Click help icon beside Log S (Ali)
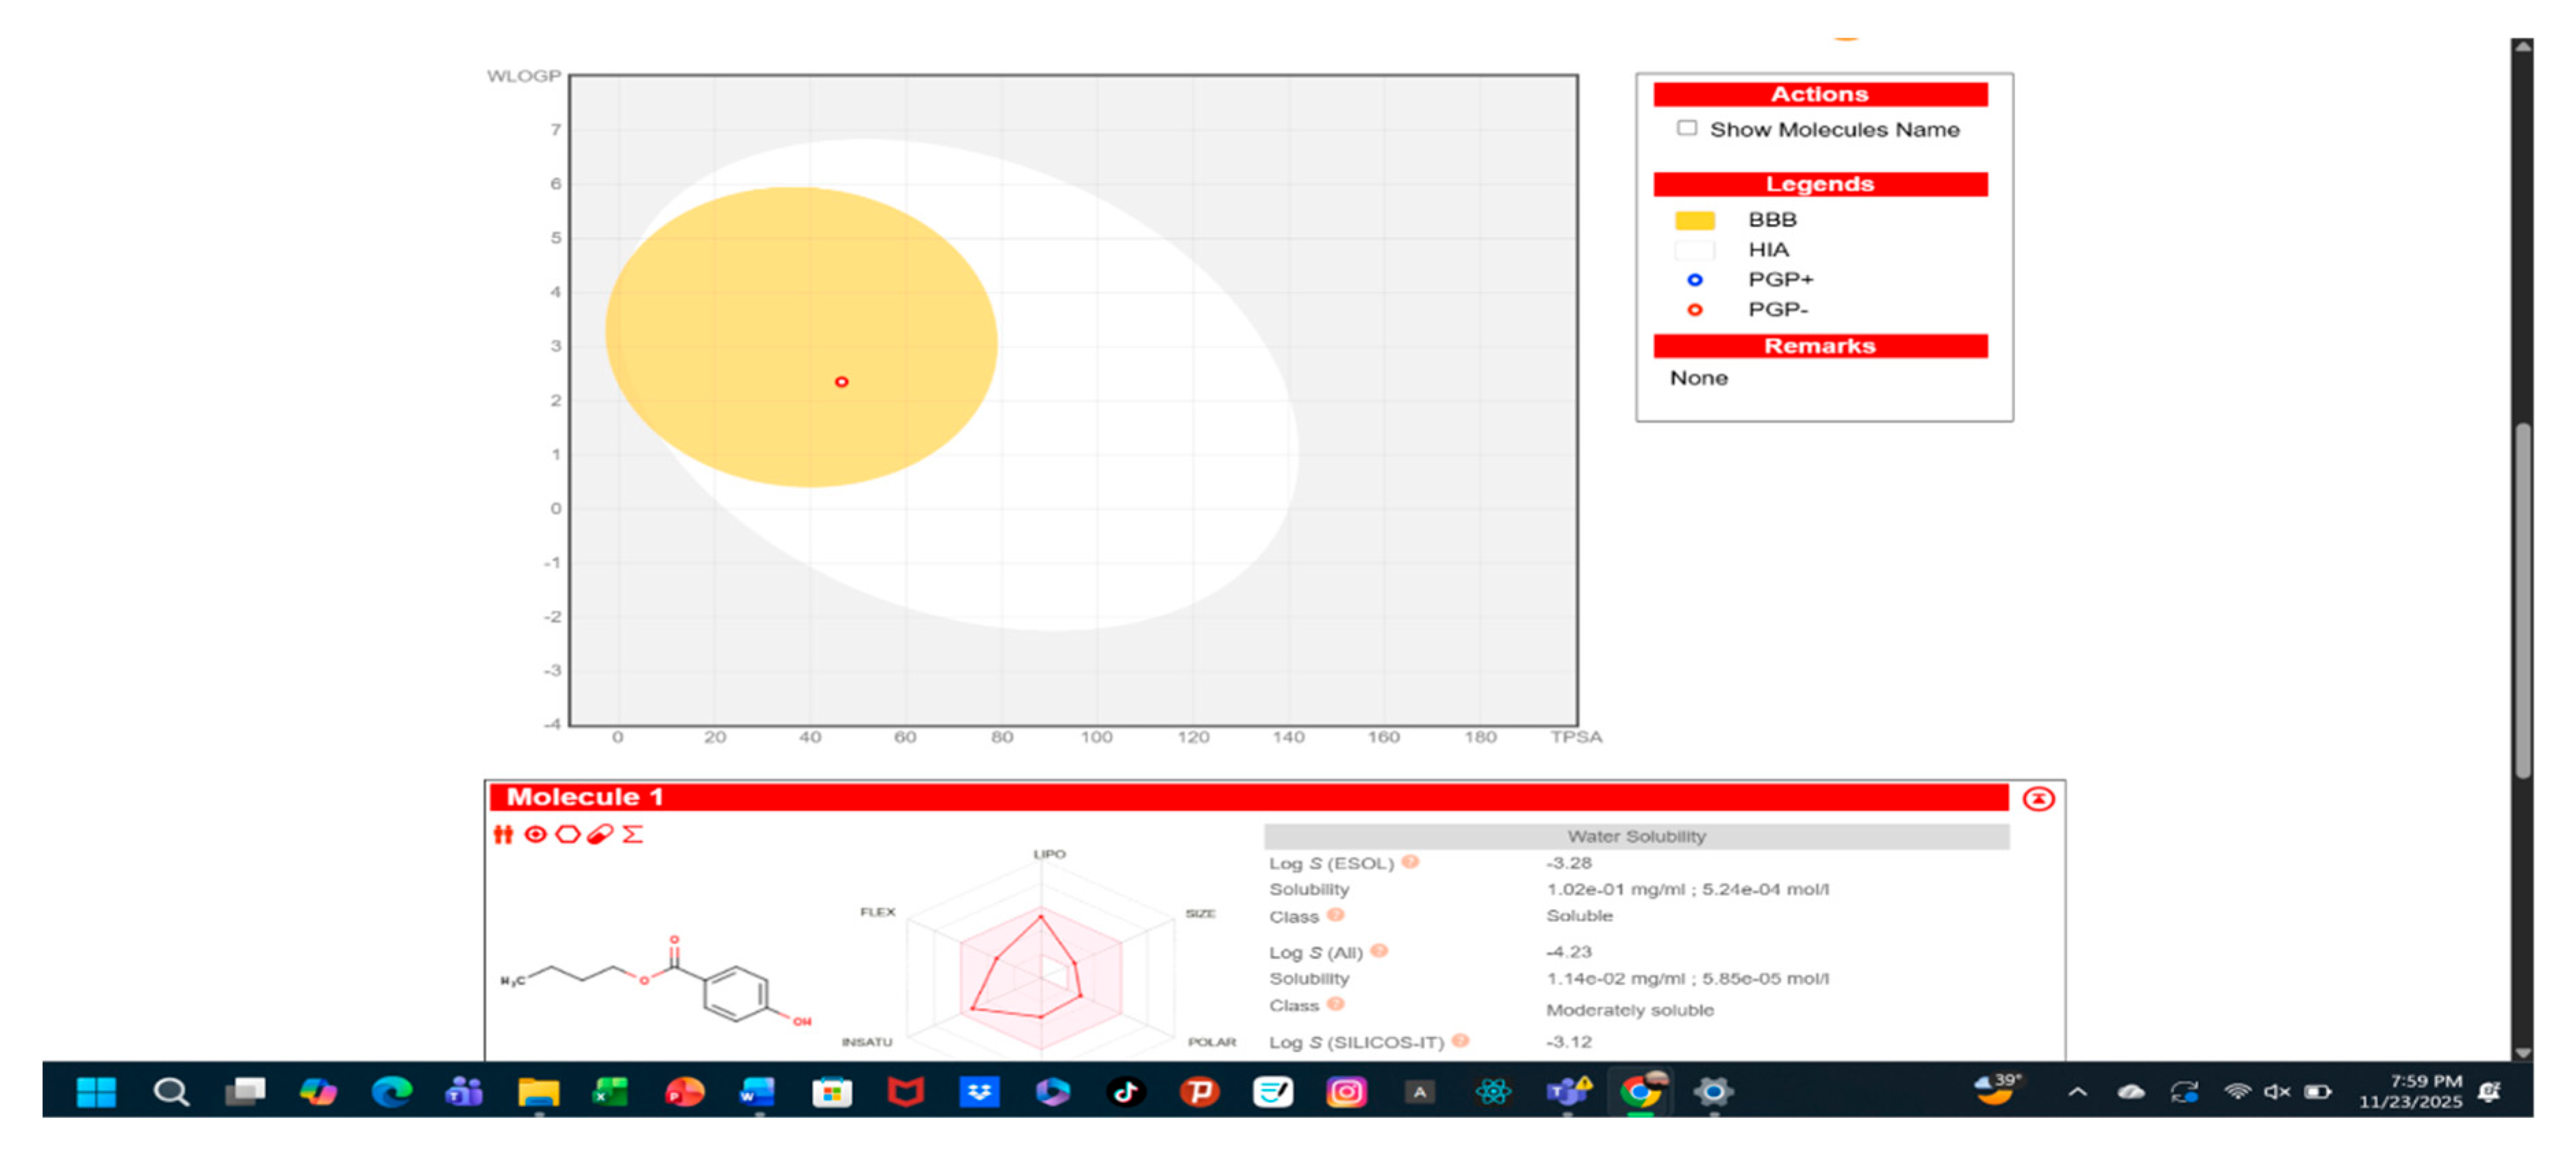The image size is (2576, 1172). 1379,950
